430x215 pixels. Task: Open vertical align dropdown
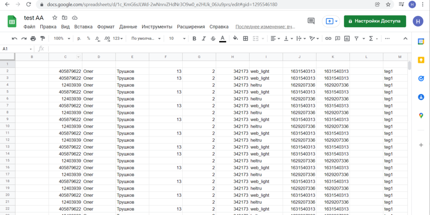tap(288, 39)
